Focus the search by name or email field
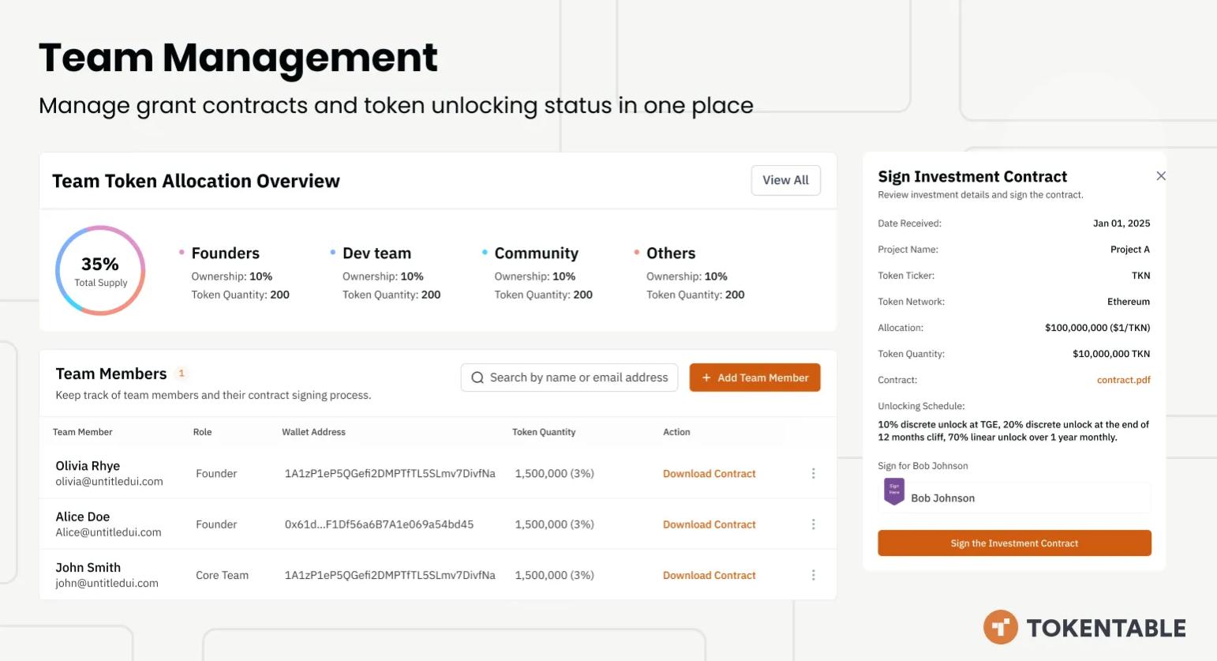 [579, 378]
